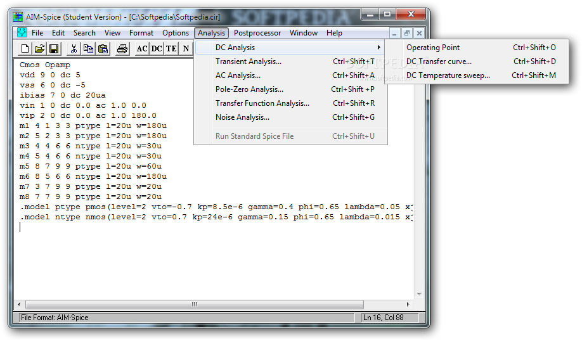The image size is (582, 341).
Task: Click the m8 ptype w=20u line
Action: (91, 196)
